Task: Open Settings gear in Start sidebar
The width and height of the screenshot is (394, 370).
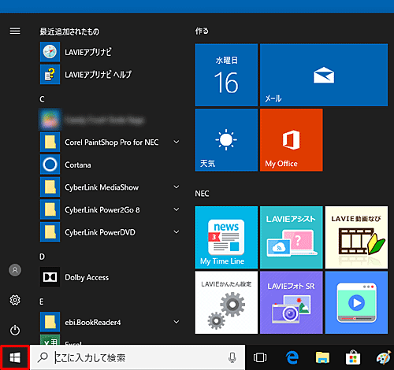Action: pos(15,300)
